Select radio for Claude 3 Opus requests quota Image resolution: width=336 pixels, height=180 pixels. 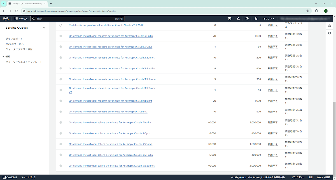[x=61, y=47]
